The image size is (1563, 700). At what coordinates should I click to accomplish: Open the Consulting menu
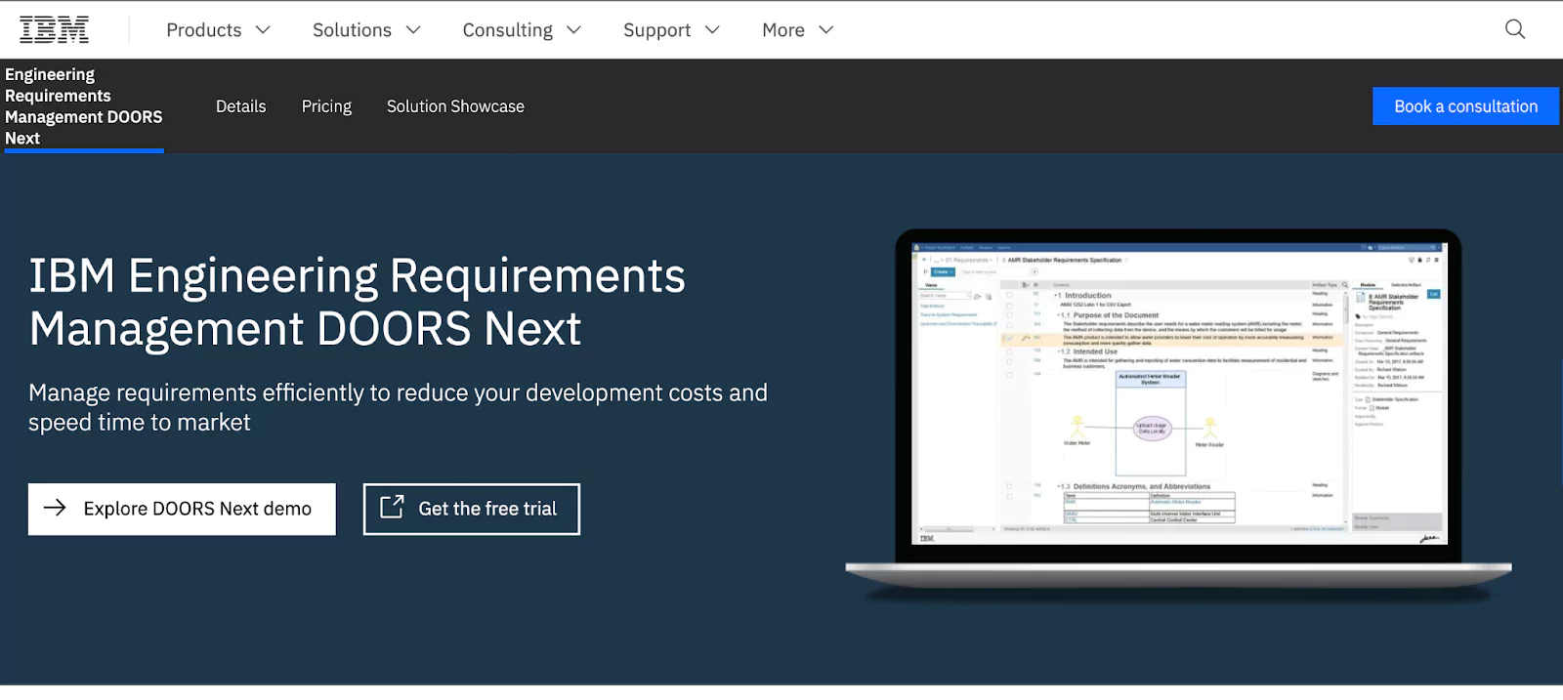coord(522,30)
